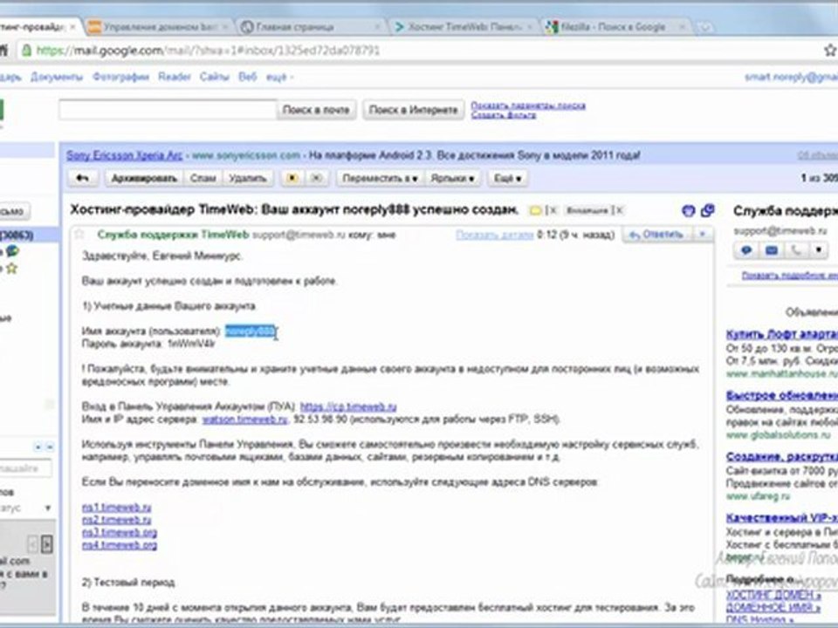Open the contact options dropdown arrow
The image size is (838, 628).
pos(819,250)
